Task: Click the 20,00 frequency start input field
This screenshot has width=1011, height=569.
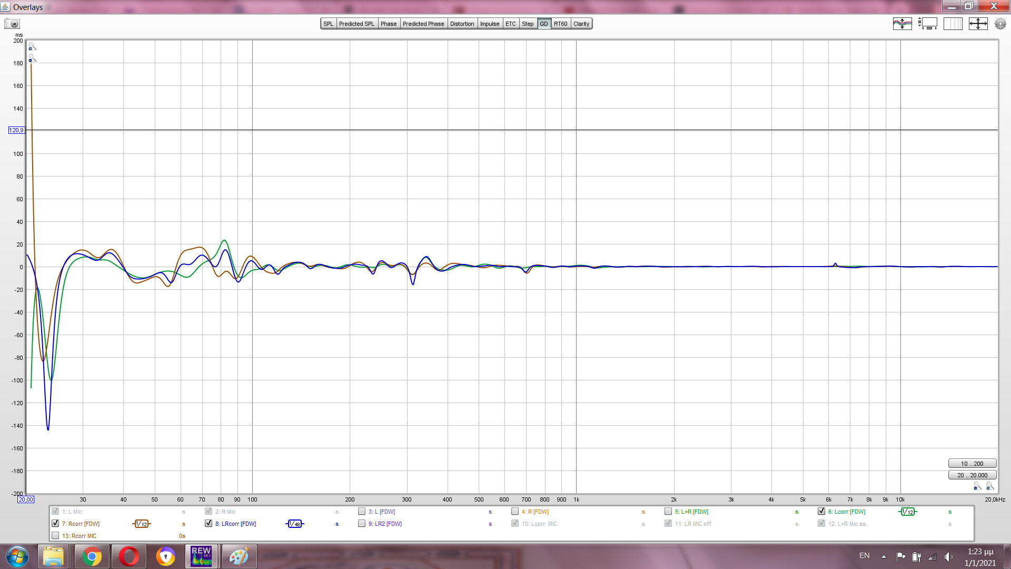Action: (26, 499)
